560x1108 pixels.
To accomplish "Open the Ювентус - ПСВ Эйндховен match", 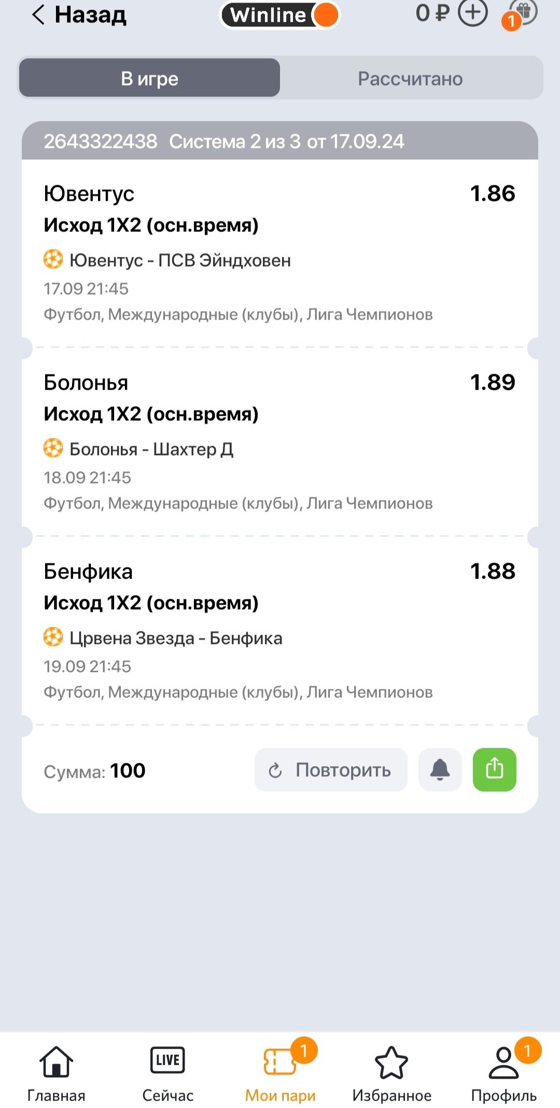I will 180,260.
